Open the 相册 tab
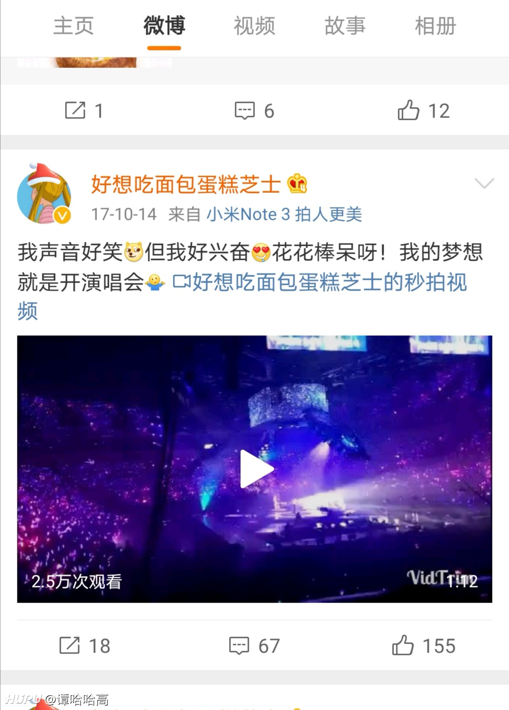This screenshot has height=710, width=509. (x=435, y=25)
